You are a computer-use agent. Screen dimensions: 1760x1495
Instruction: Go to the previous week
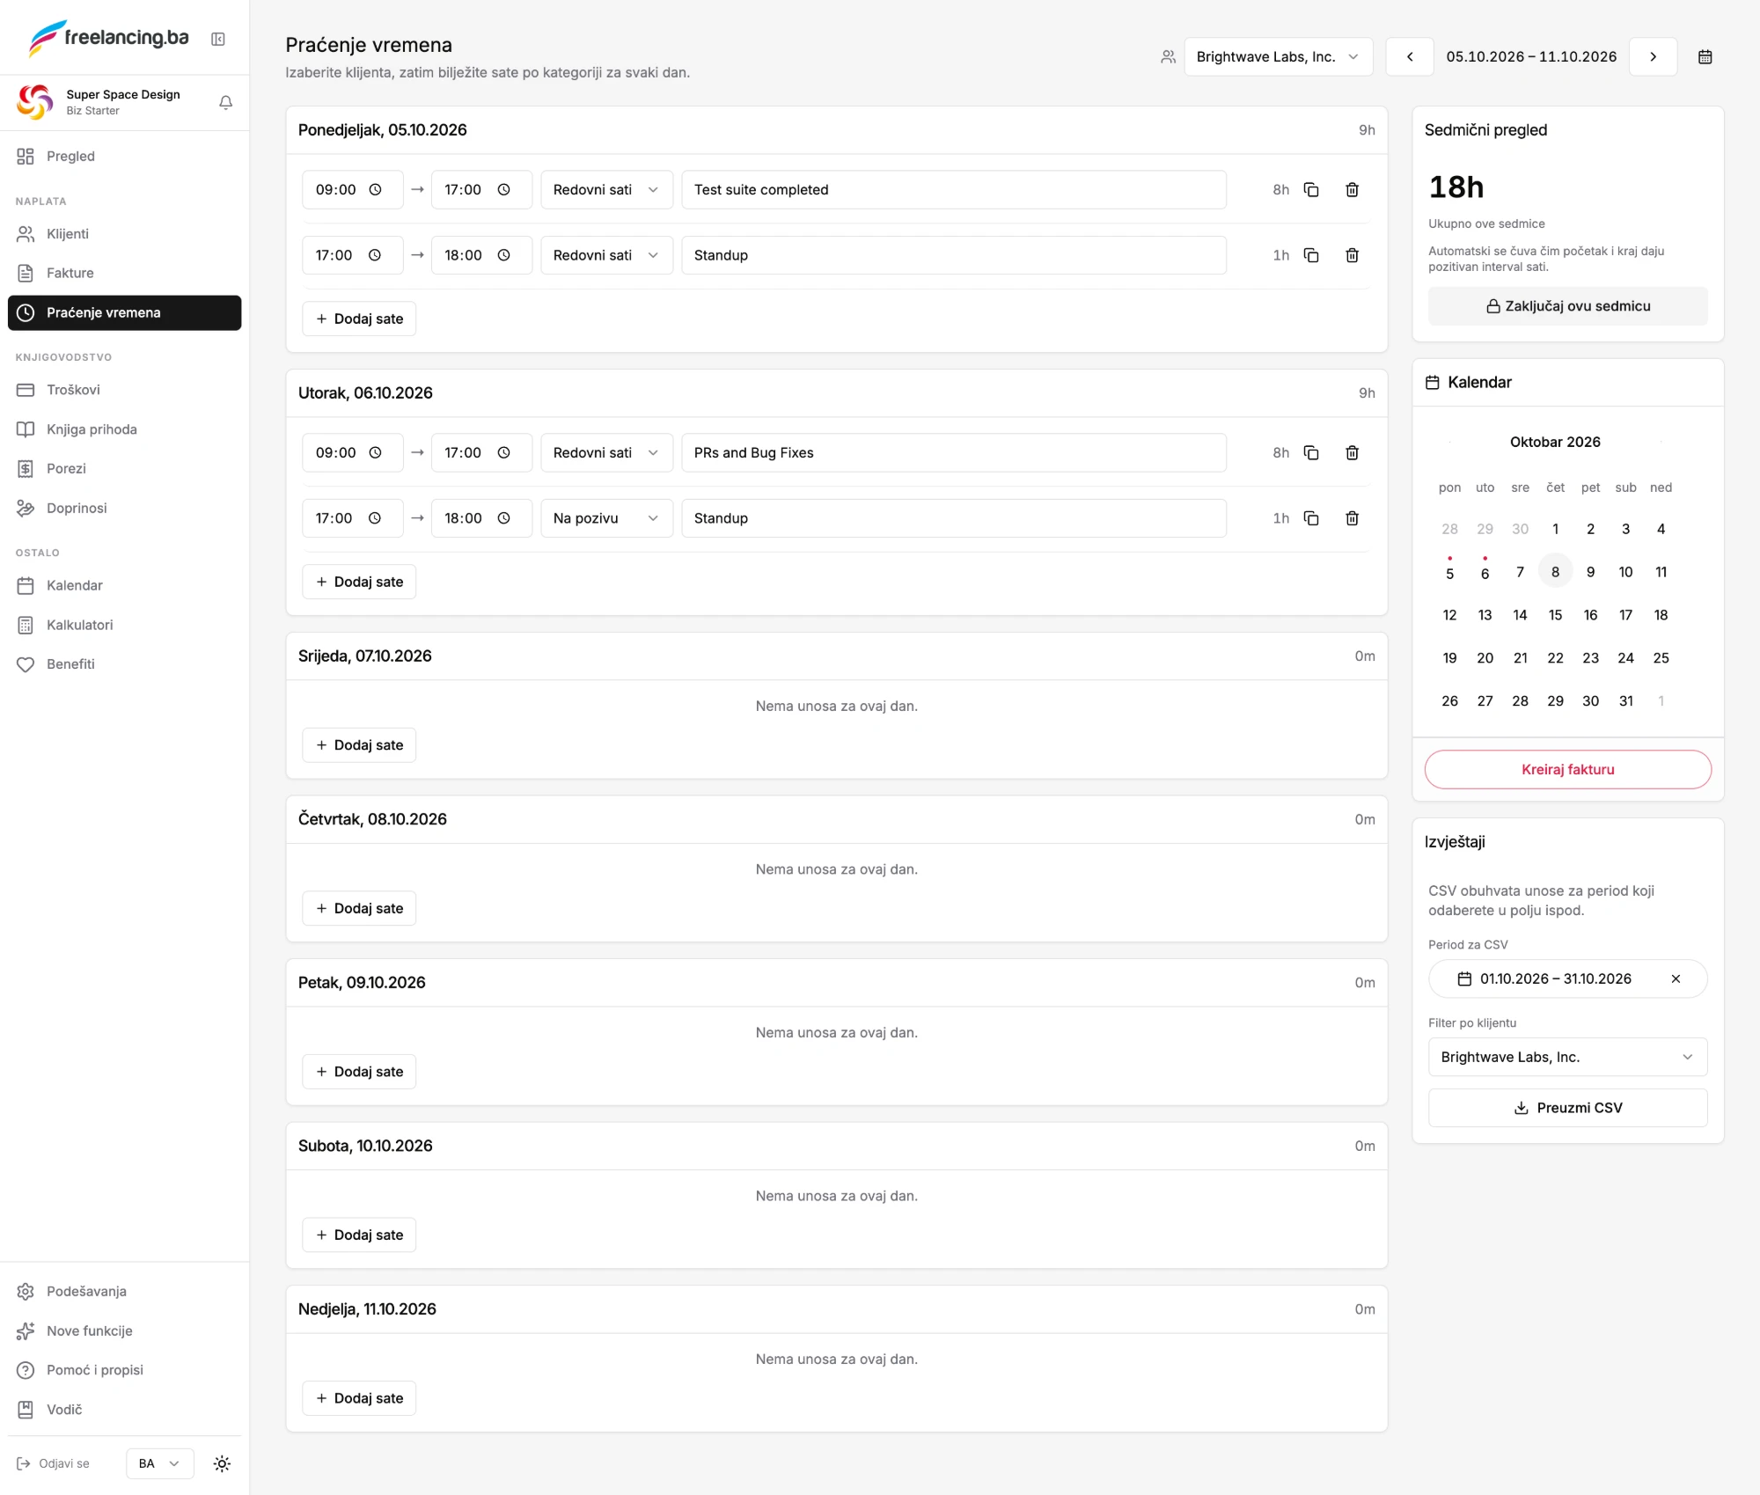coord(1410,56)
